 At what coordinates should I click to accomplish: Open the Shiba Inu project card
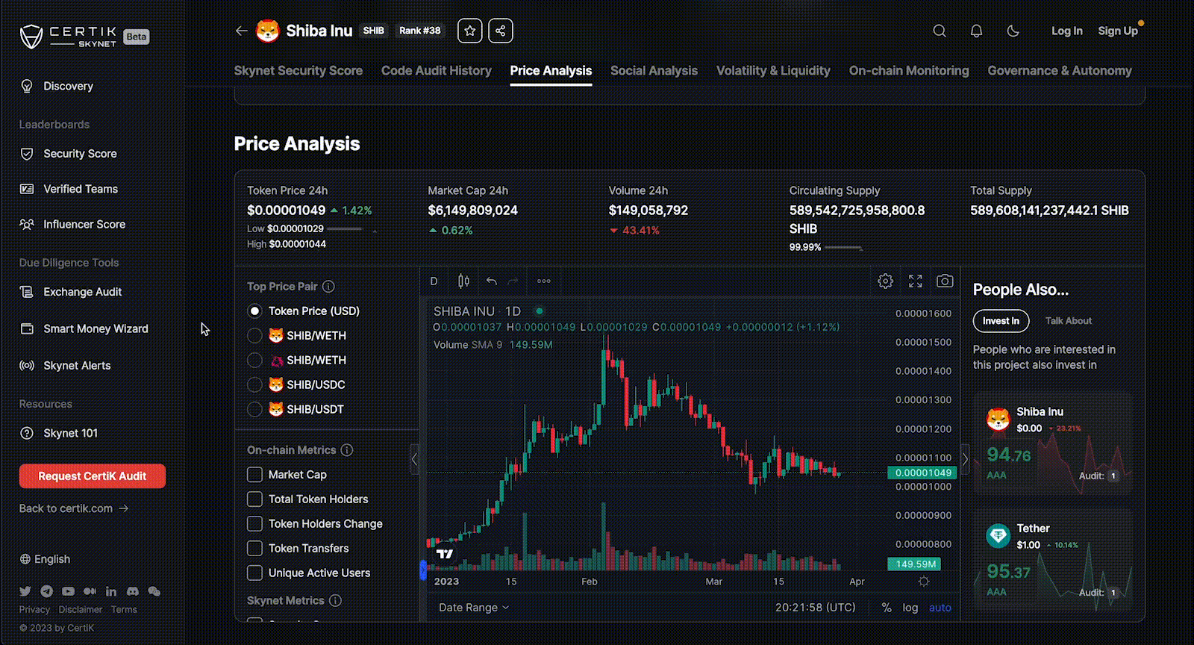point(1053,443)
